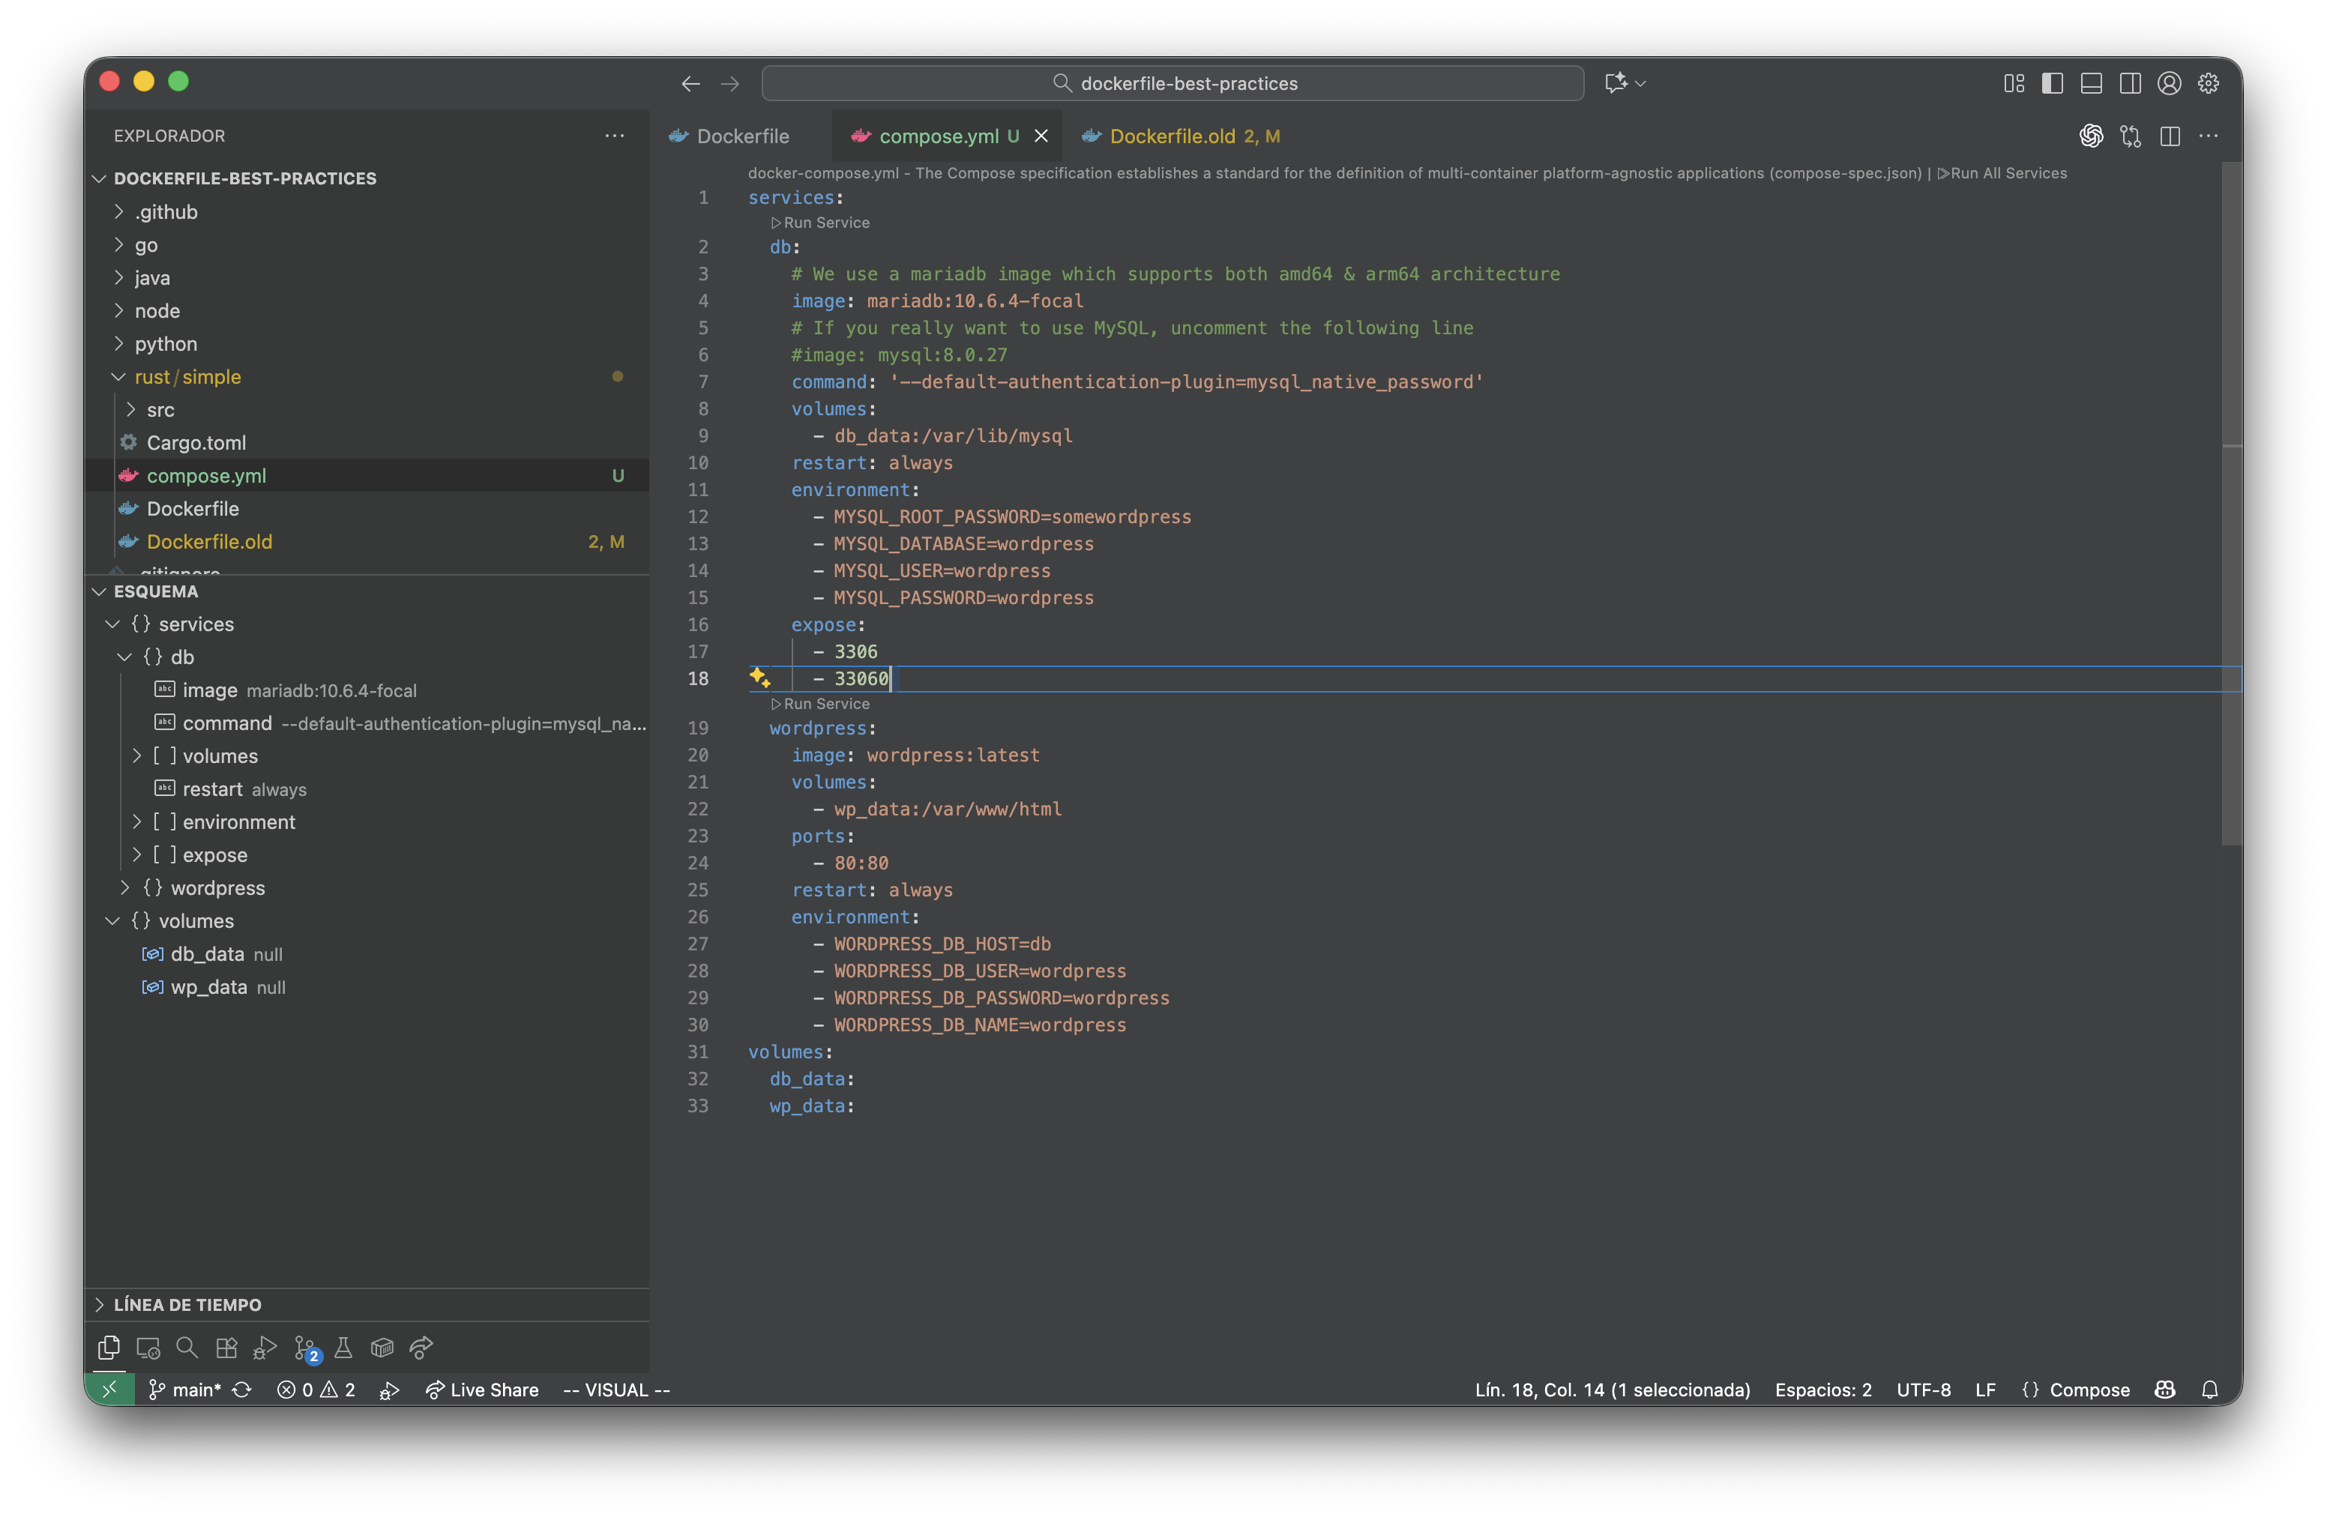Toggle the bottom panel visibility
This screenshot has height=1517, width=2327.
coord(2092,83)
